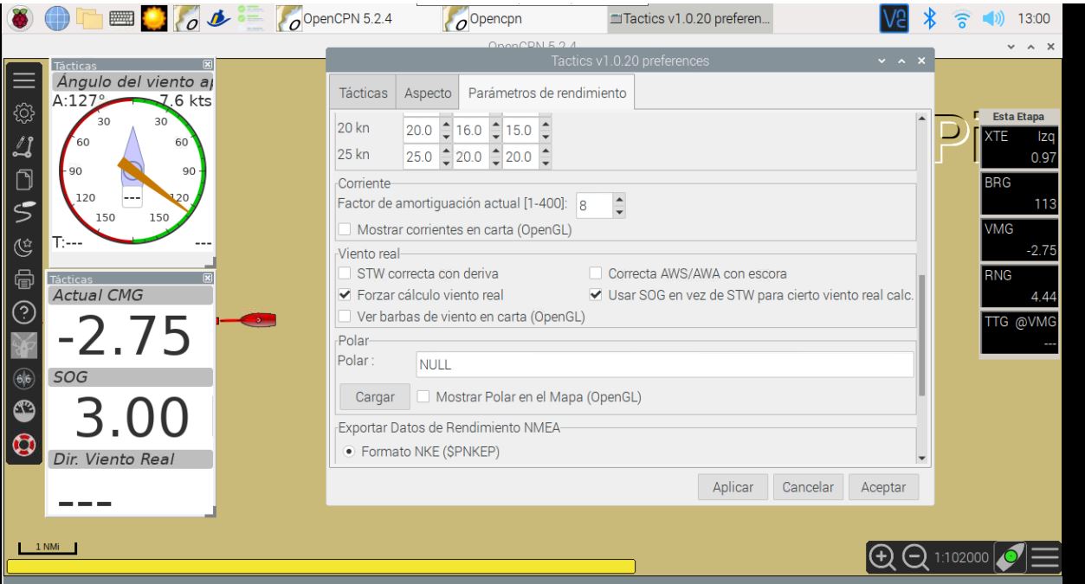
Task: Click the preferences vertical scrollbar thumb
Action: click(x=921, y=336)
